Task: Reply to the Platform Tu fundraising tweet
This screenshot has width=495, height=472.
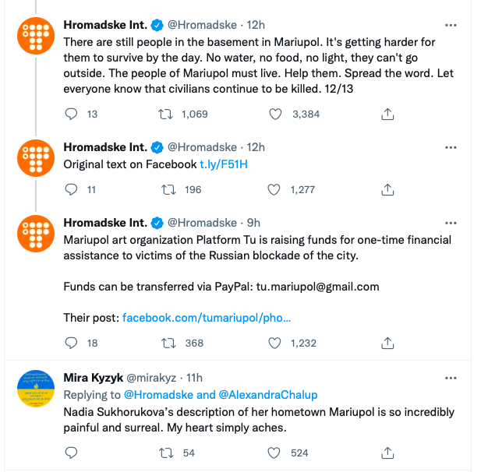Action: click(x=72, y=343)
